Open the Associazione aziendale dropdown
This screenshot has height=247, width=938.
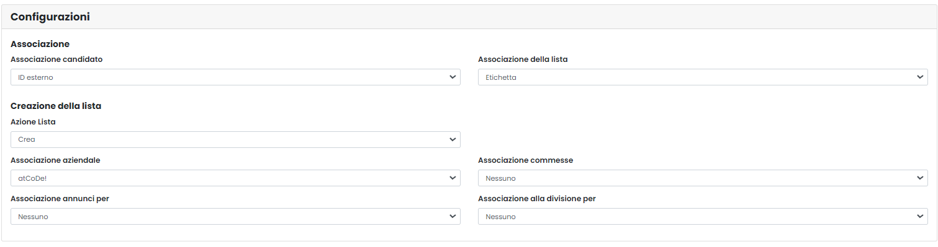(235, 178)
